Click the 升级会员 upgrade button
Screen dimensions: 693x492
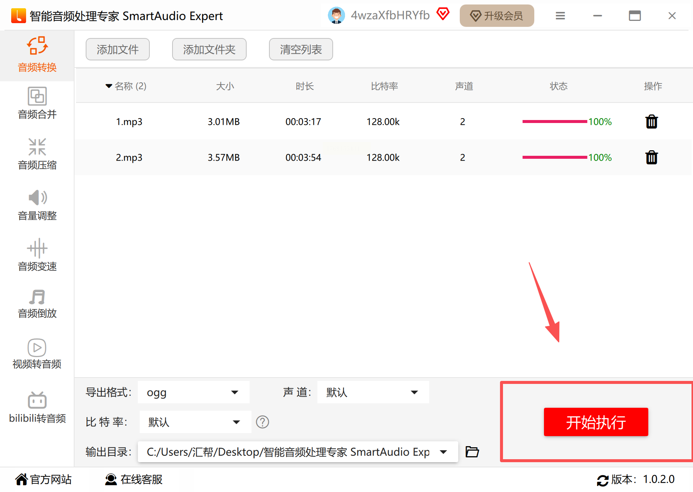tap(497, 16)
